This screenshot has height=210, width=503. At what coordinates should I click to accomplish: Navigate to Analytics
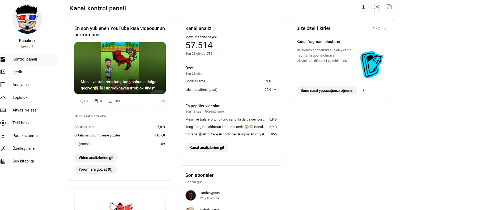[29, 85]
